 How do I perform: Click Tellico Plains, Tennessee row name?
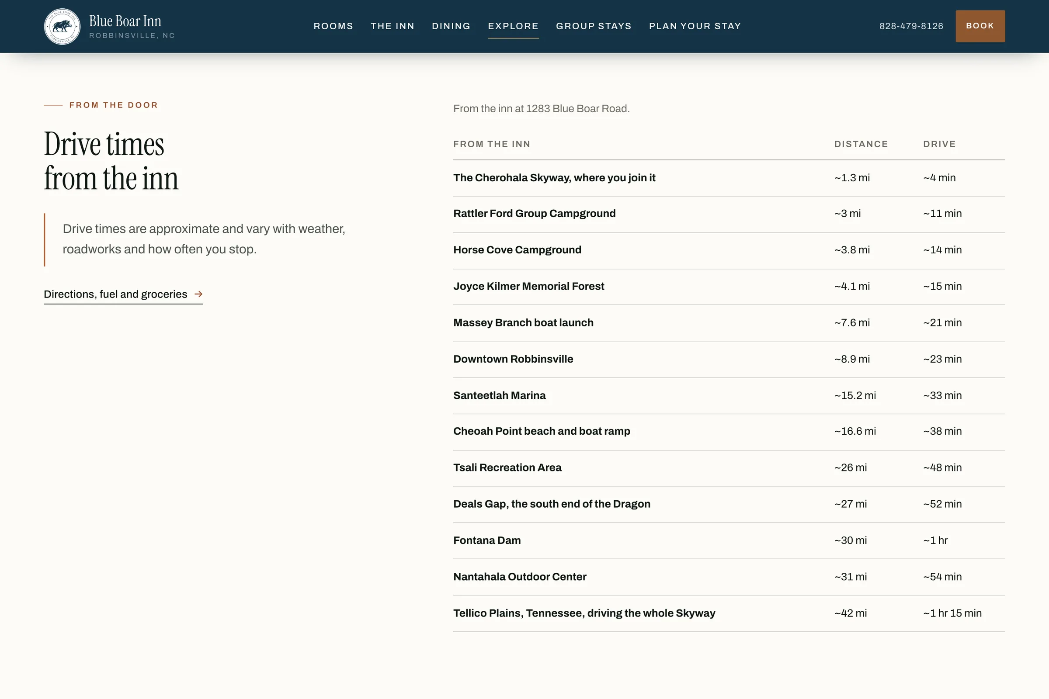point(584,613)
